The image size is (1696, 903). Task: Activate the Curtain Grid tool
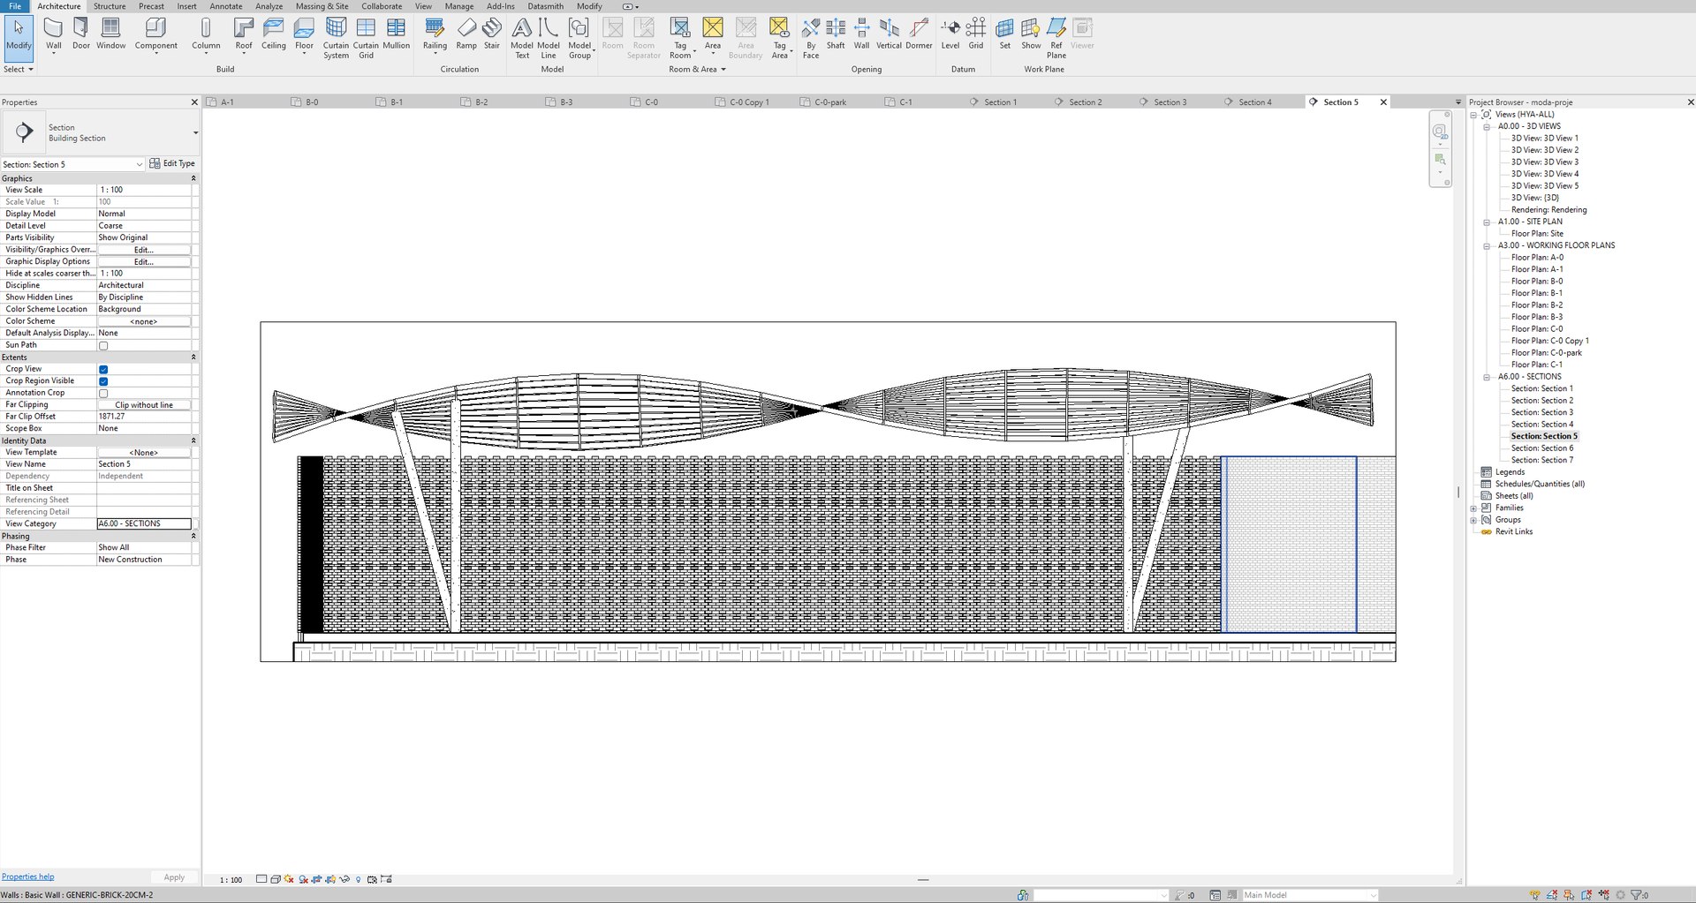tap(366, 39)
